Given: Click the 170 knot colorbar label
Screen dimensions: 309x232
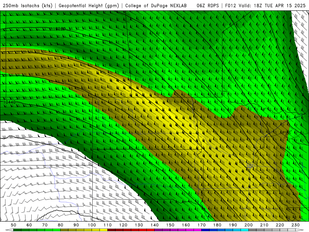Looking at the screenshot, I should (202, 225).
